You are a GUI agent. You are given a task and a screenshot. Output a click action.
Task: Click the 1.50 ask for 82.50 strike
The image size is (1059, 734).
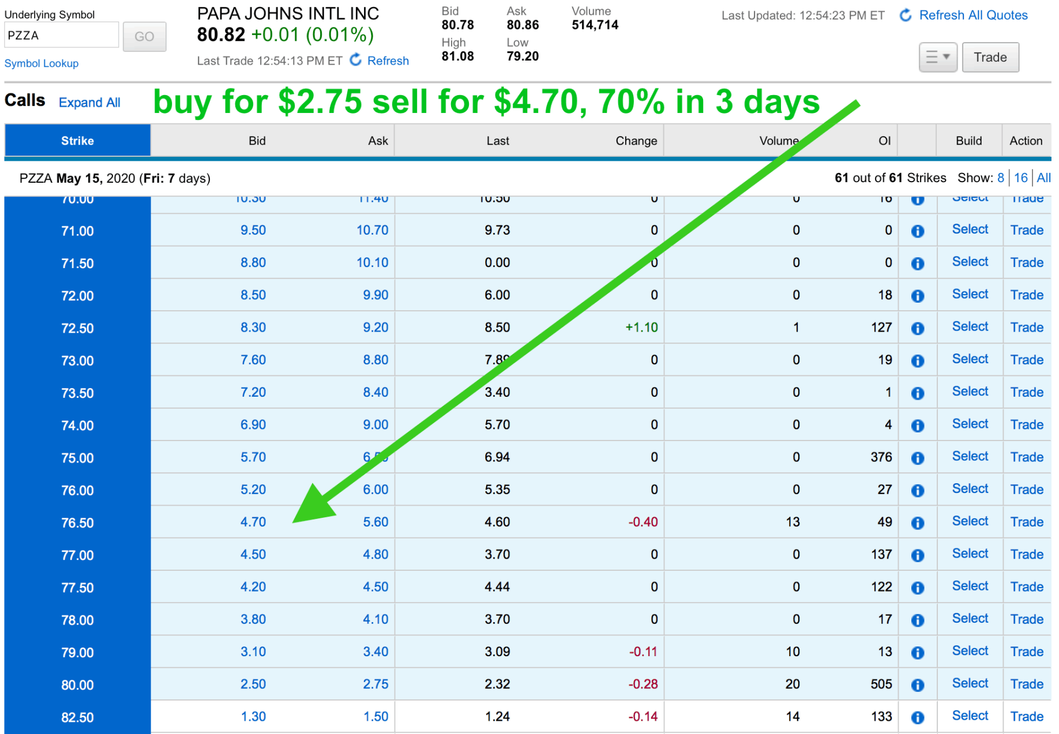[x=375, y=717]
